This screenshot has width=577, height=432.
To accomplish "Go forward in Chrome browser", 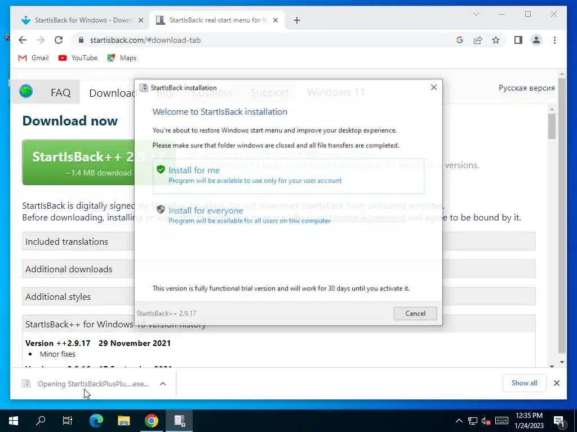I will 41,40.
